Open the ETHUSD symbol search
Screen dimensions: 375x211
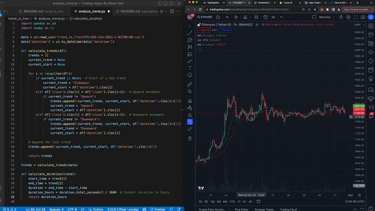(x=204, y=17)
